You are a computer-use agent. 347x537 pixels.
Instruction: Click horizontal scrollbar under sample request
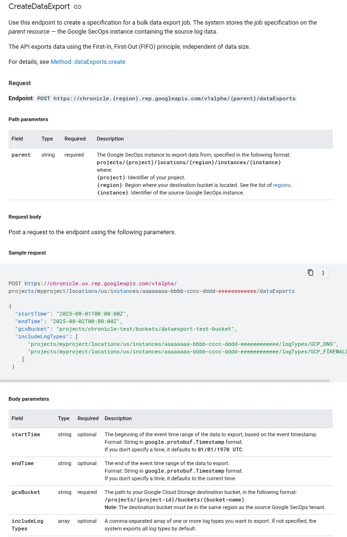[x=165, y=381]
